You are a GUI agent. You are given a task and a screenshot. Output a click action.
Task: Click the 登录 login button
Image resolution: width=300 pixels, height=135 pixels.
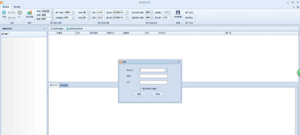click(x=139, y=94)
